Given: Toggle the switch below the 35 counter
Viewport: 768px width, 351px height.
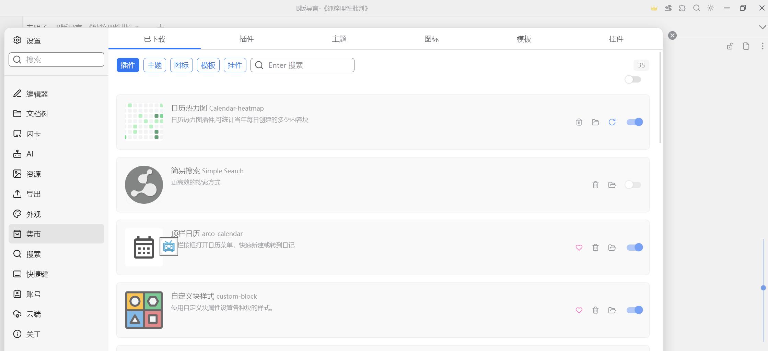Looking at the screenshot, I should click(x=633, y=79).
